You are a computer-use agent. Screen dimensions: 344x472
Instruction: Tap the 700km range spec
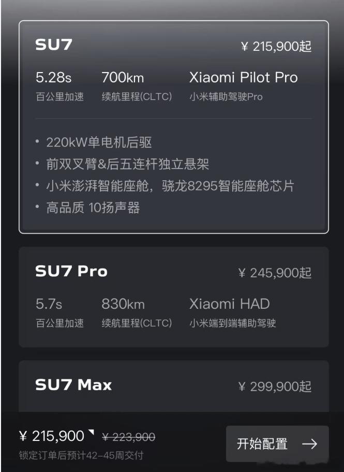tap(123, 77)
